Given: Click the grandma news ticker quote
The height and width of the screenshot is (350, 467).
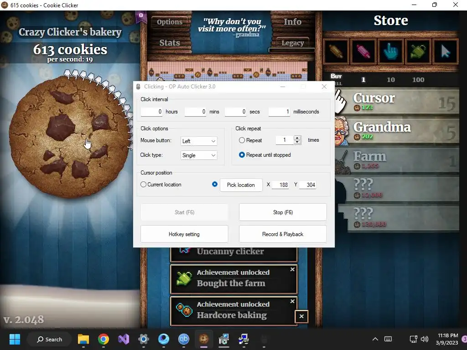Looking at the screenshot, I should 231,27.
